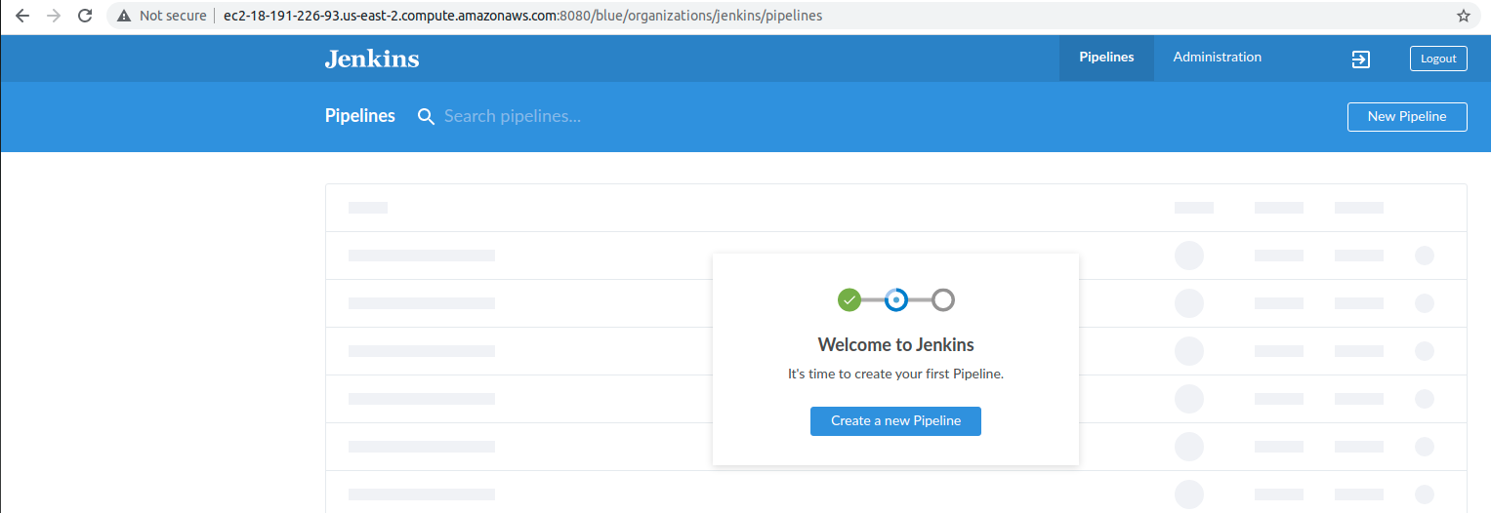
Task: Click the Not secure warning icon
Action: (x=124, y=16)
